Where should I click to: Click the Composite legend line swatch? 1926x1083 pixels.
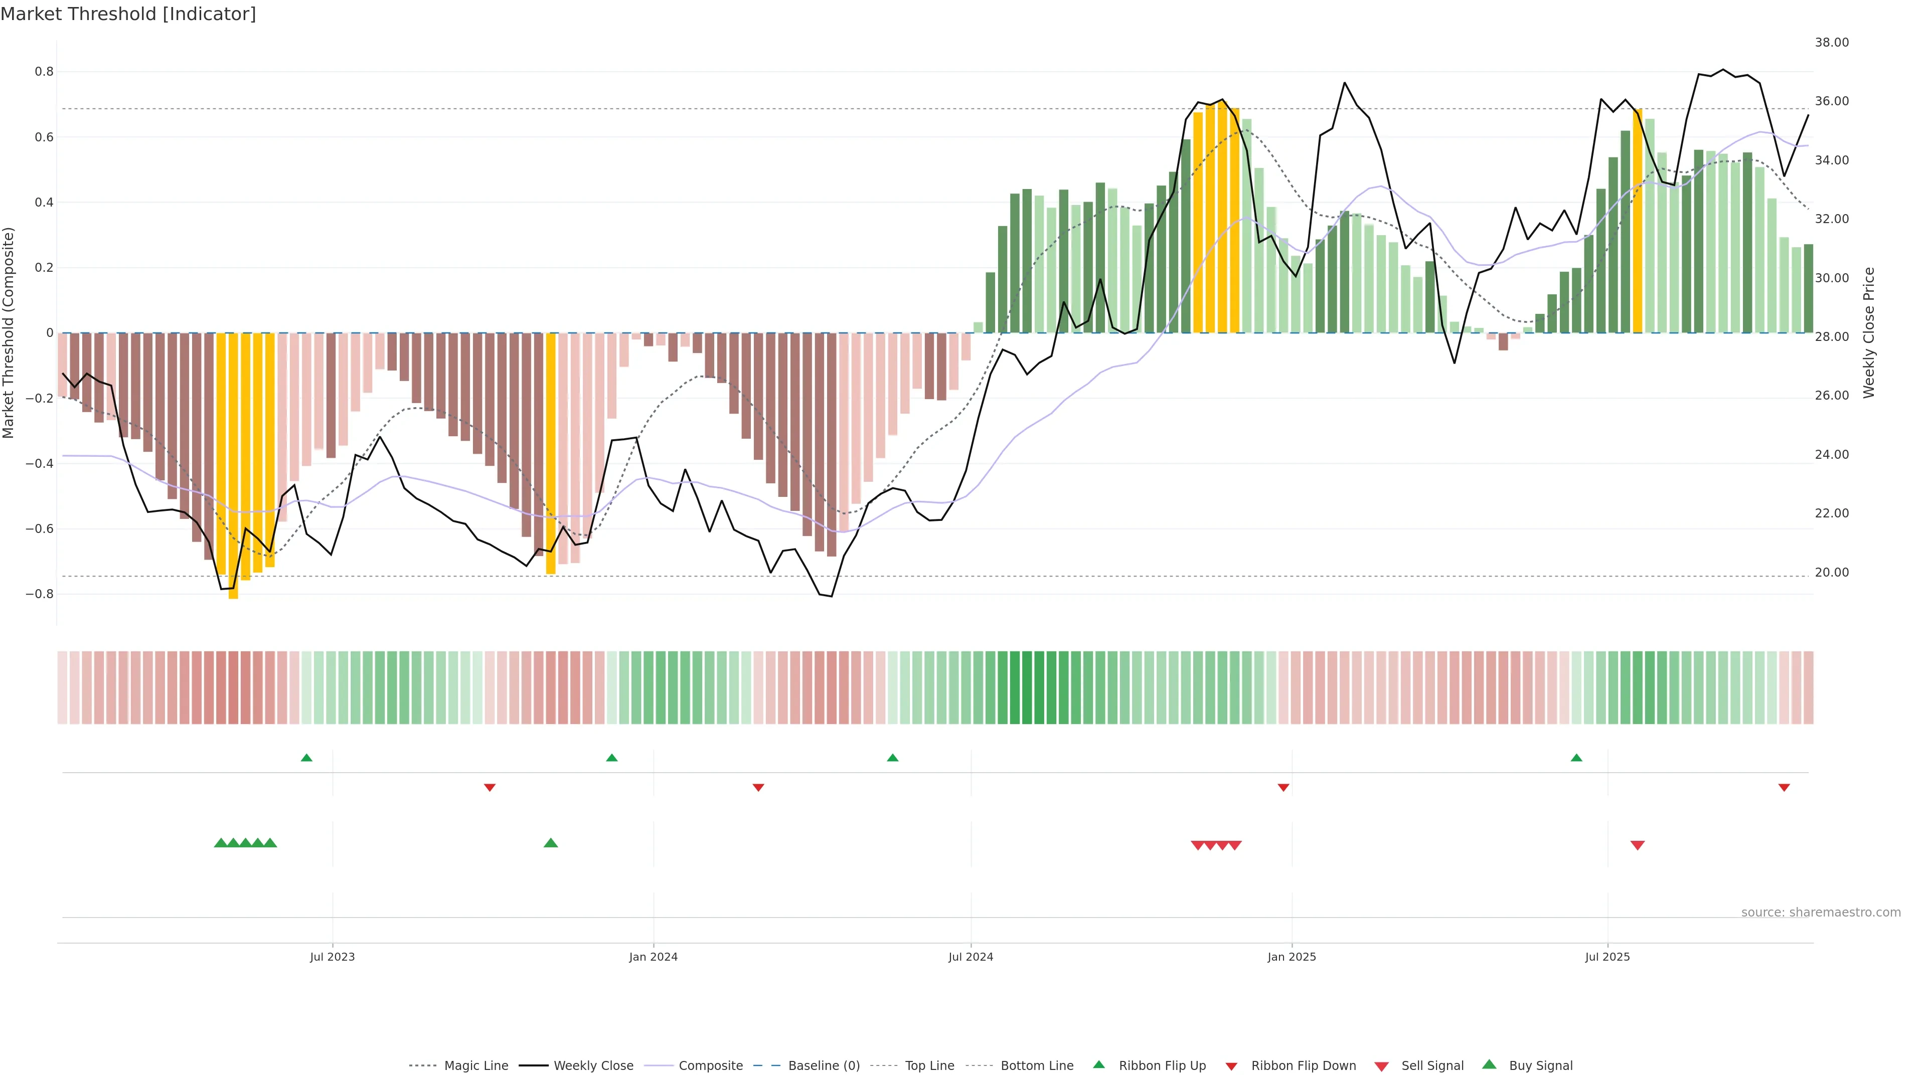(x=658, y=1066)
